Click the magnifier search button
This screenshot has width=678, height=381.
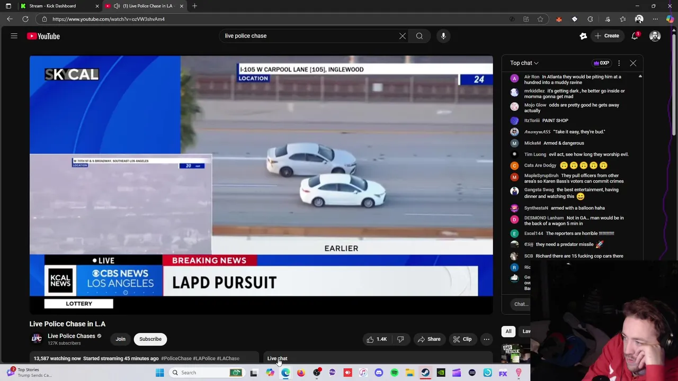[420, 36]
